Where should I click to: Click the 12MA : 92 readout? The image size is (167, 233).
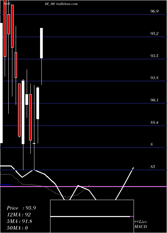[x=19, y=215]
